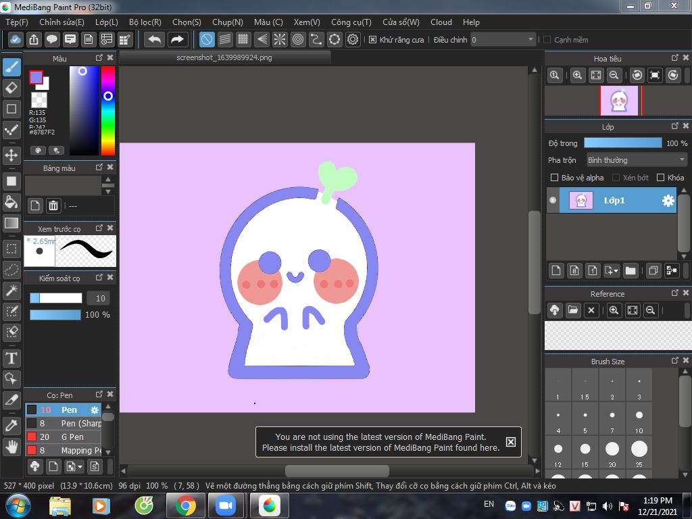Enable the concentric circle snap
This screenshot has height=519, width=692.
point(298,40)
